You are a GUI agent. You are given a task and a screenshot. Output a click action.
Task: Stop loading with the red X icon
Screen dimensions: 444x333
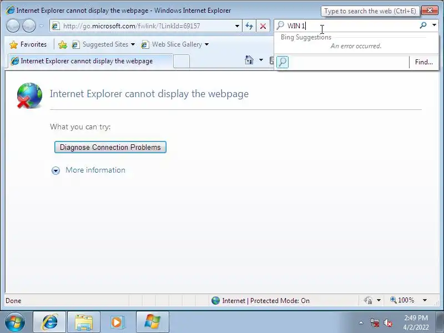tap(263, 26)
